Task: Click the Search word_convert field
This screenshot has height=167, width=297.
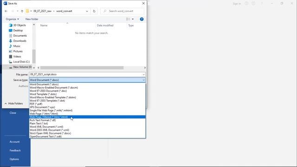Action: tap(122, 11)
